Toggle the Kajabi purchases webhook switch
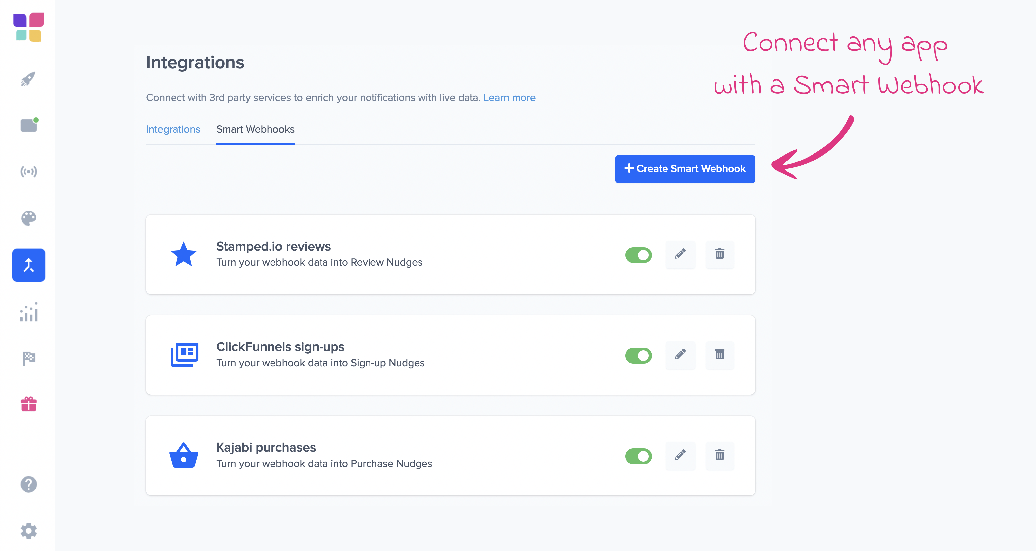The width and height of the screenshot is (1036, 551). [x=638, y=456]
